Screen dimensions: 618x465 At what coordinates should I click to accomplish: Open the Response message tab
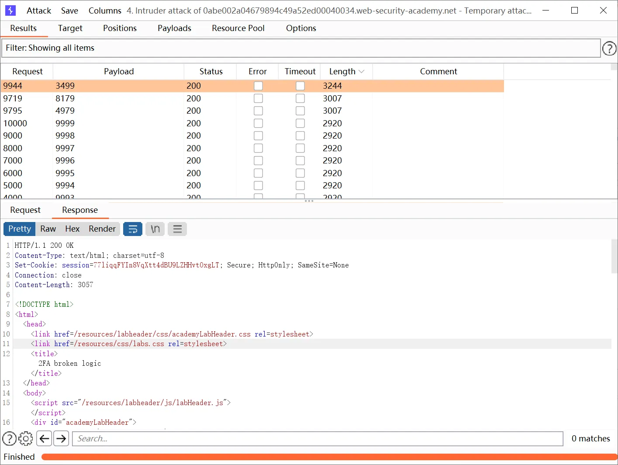80,210
